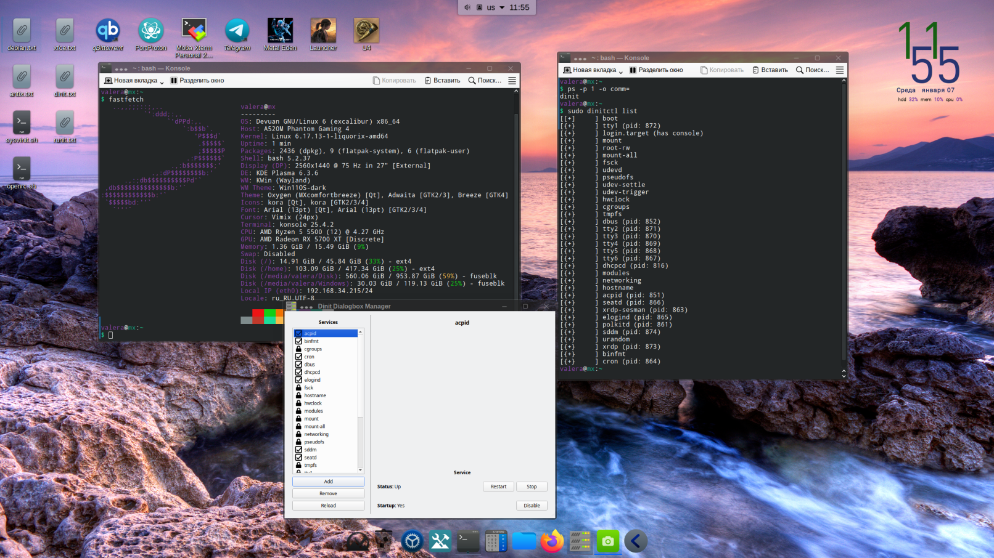Viewport: 994px width, 558px height.
Task: Expand the keyboard layout 'us' dropdown
Action: pos(502,7)
